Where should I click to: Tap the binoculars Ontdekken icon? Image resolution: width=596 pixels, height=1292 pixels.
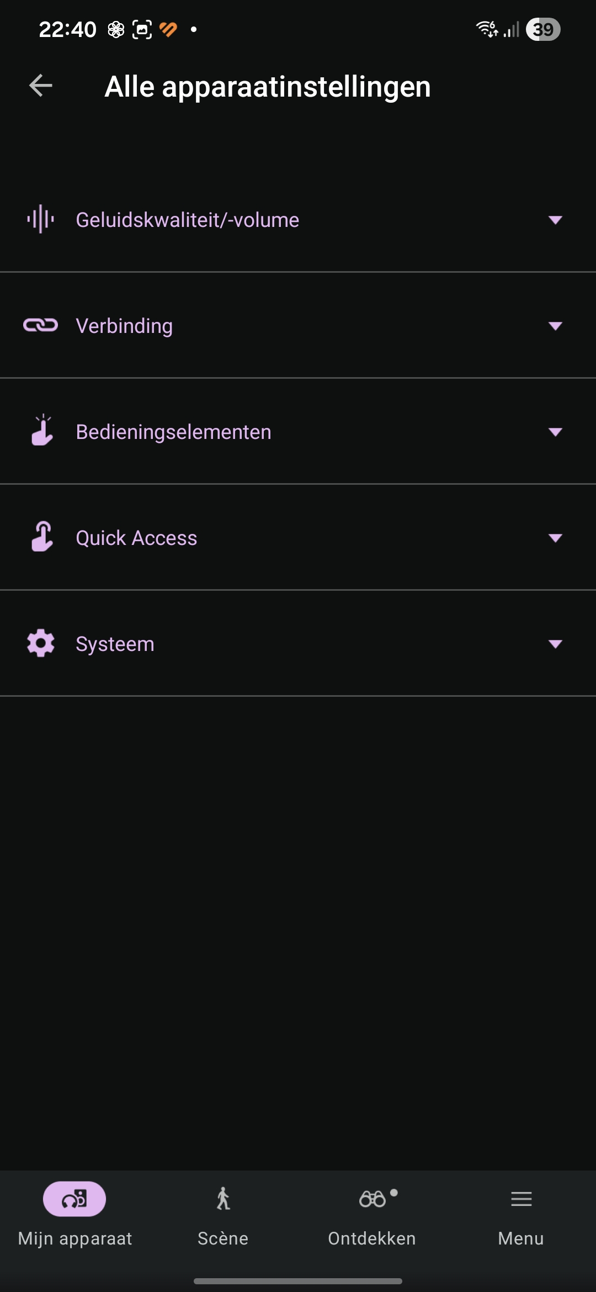pos(372,1199)
